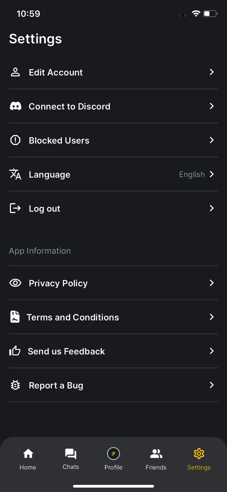Go to the Friends tab
The height and width of the screenshot is (492, 227).
(156, 459)
